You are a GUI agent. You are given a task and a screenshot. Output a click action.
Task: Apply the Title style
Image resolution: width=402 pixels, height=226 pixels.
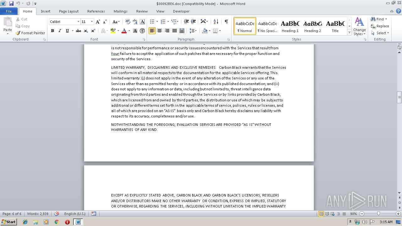coord(335,26)
